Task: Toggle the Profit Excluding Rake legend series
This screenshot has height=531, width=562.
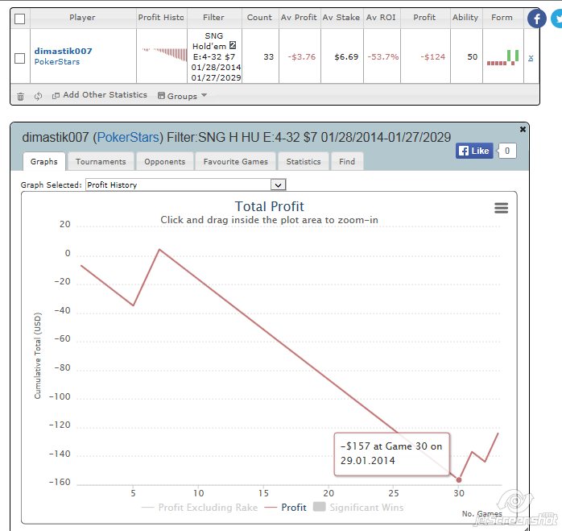Action: coord(200,508)
